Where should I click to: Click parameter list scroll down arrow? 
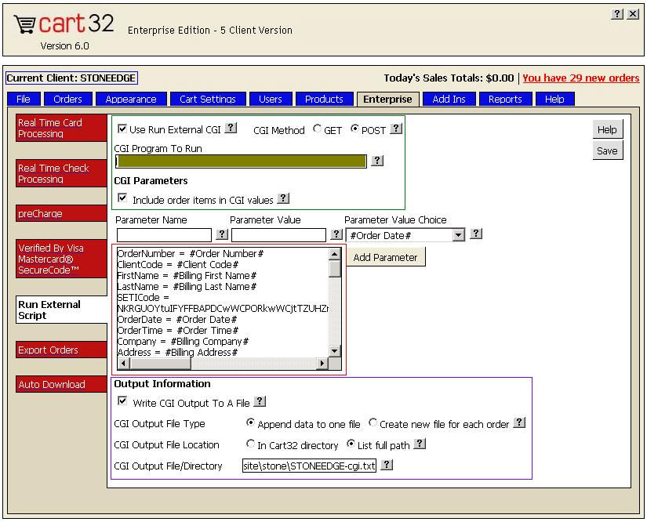(x=335, y=351)
